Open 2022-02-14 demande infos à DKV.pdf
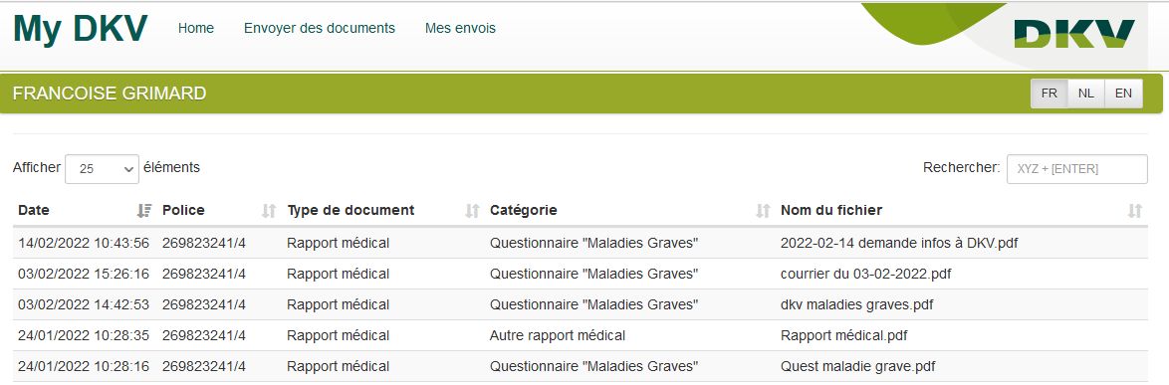The image size is (1169, 385). [x=899, y=243]
